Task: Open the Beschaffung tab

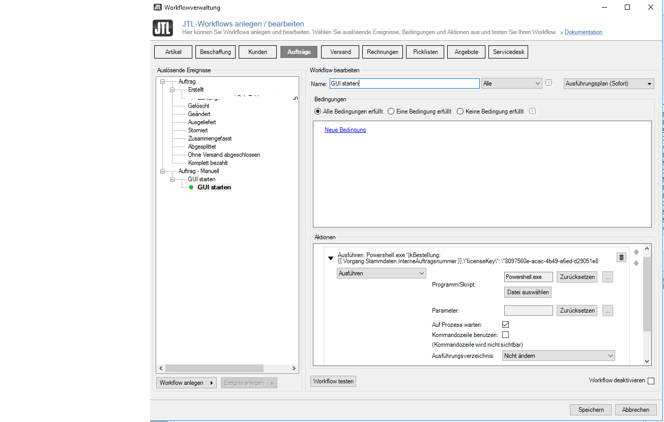Action: point(215,52)
